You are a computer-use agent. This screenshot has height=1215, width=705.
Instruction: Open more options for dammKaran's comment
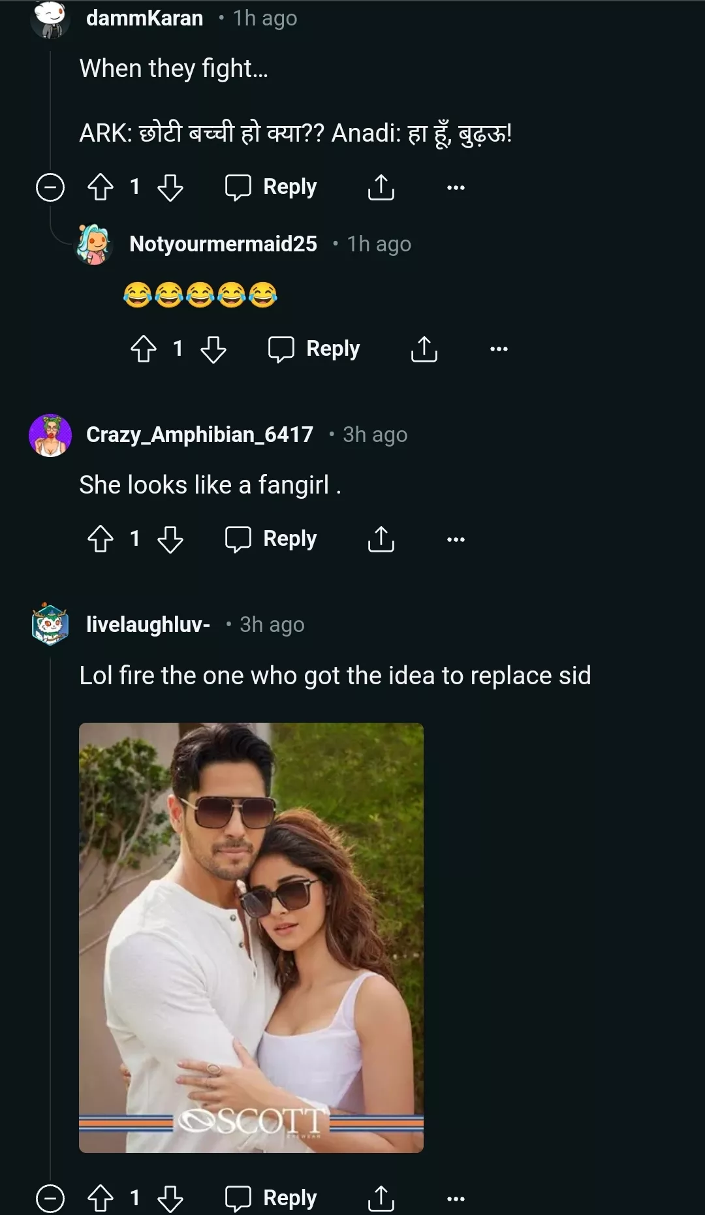coord(456,187)
